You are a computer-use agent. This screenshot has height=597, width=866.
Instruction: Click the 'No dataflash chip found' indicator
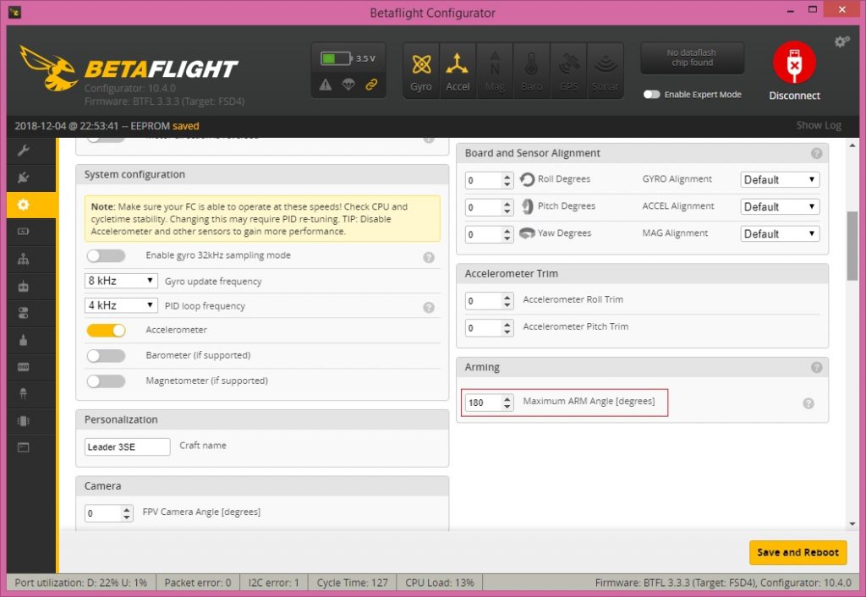coord(692,58)
